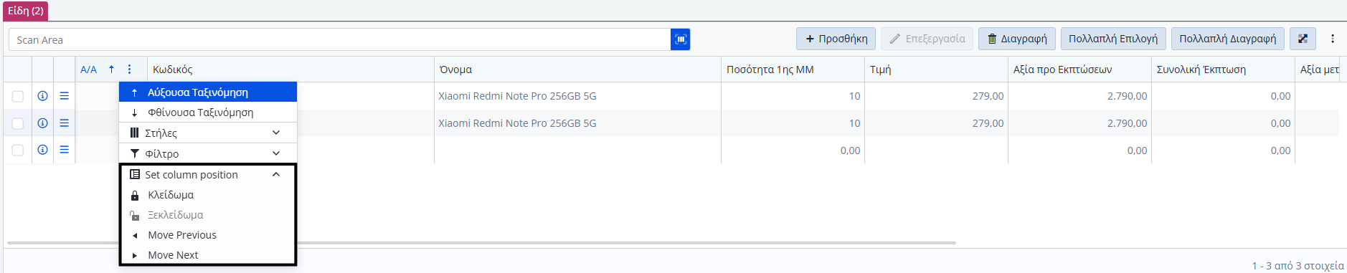Click the Προσθήκη add button
This screenshot has height=273, width=1347.
pos(836,39)
